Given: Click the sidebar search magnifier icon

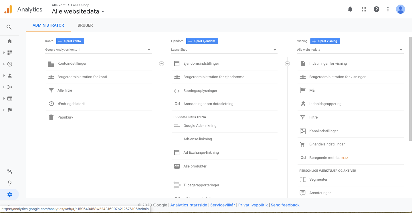Looking at the screenshot, I should coord(9,27).
